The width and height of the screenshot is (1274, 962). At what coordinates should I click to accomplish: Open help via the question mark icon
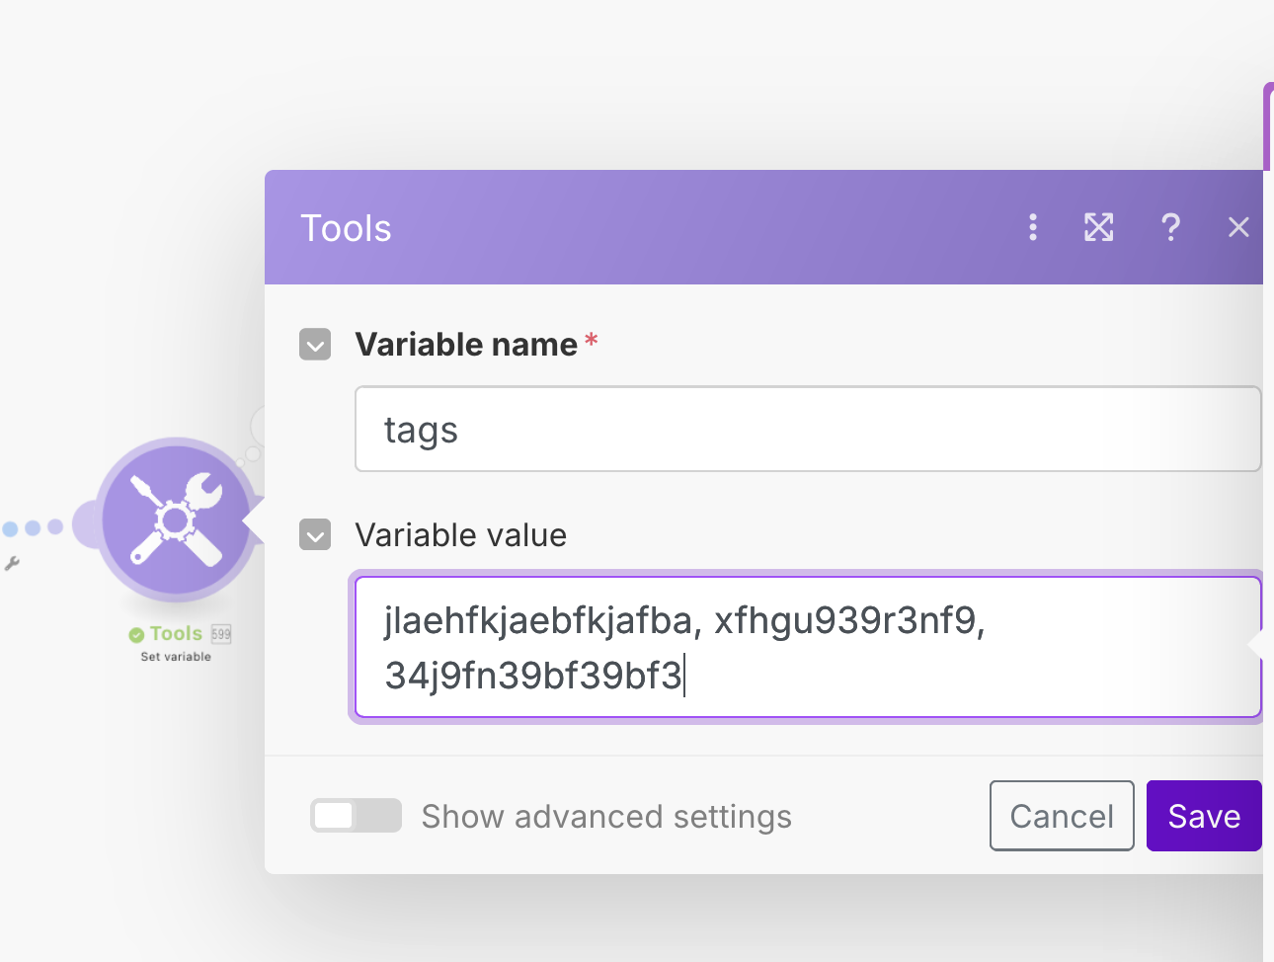click(x=1170, y=227)
